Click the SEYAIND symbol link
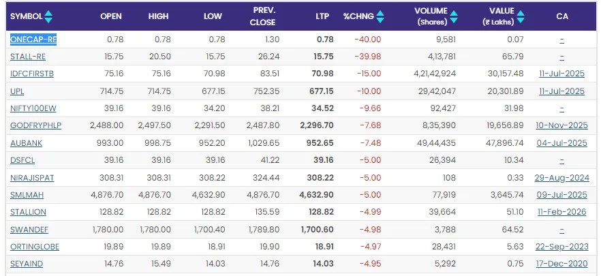This screenshot has height=276, width=601. (27, 264)
